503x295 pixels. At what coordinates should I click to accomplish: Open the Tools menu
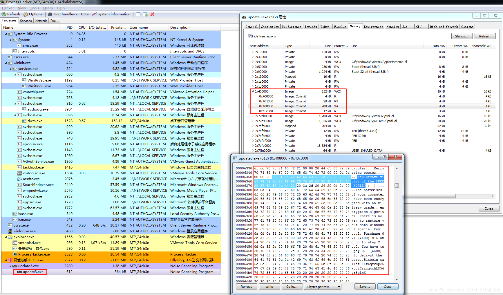coord(34,8)
